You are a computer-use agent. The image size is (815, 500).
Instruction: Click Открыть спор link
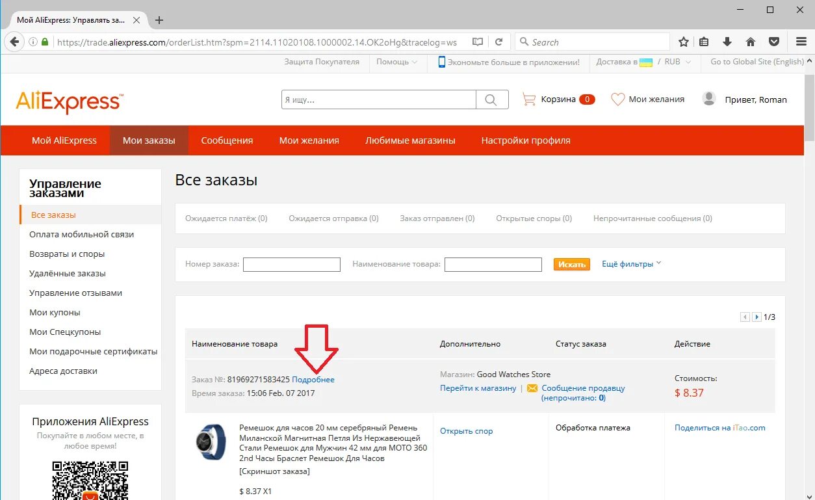(x=467, y=431)
